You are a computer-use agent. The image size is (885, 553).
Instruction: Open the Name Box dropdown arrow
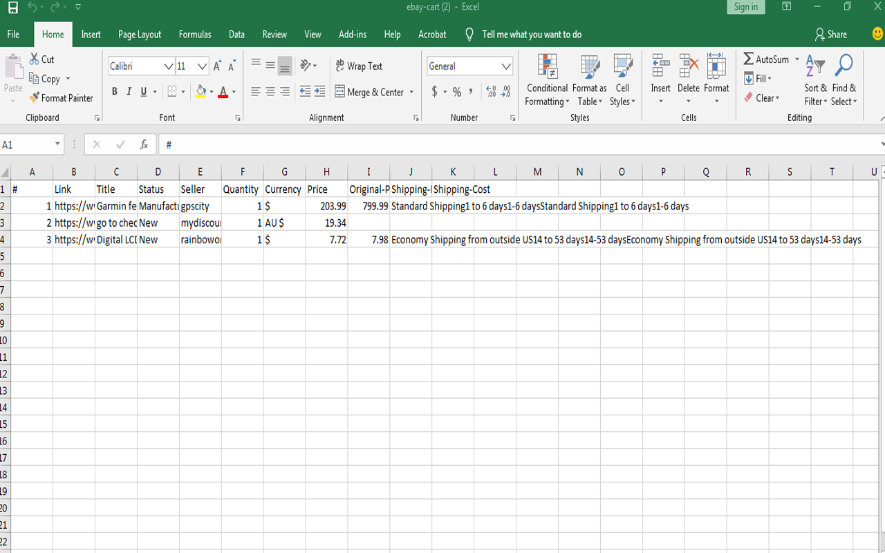point(57,144)
